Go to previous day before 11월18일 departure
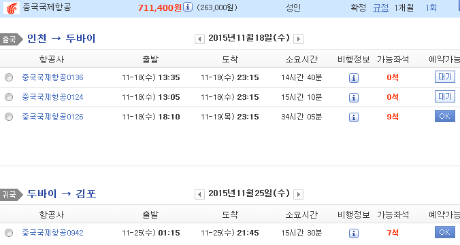The width and height of the screenshot is (460, 245). [199, 39]
